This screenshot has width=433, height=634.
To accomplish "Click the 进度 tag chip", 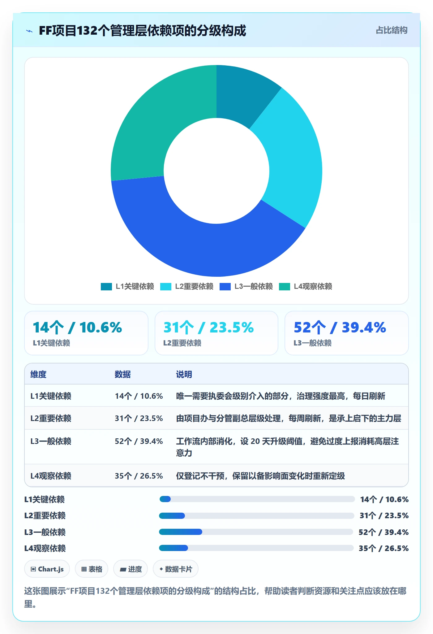I will (x=131, y=569).
